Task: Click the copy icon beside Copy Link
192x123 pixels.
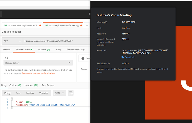Action: (122, 57)
